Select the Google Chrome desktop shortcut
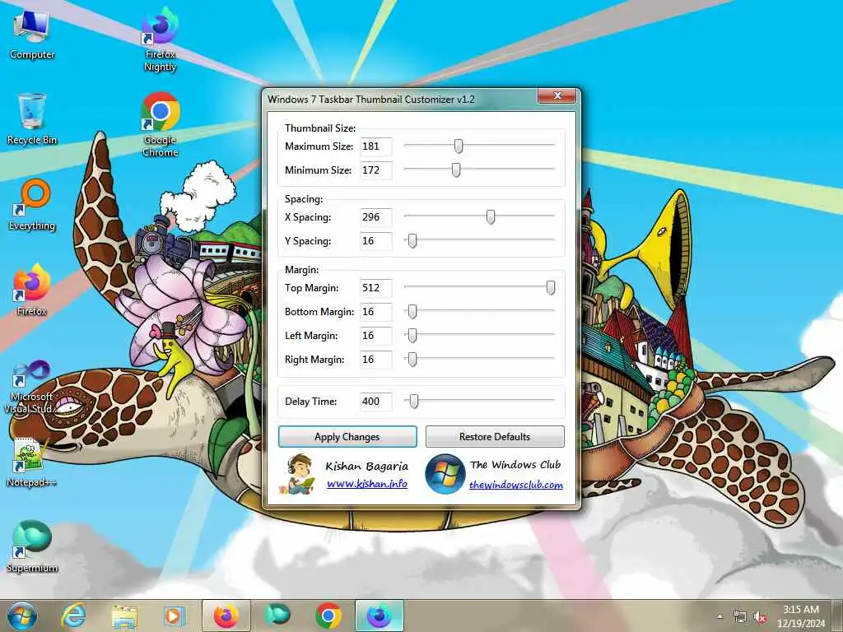This screenshot has height=632, width=843. click(x=161, y=125)
